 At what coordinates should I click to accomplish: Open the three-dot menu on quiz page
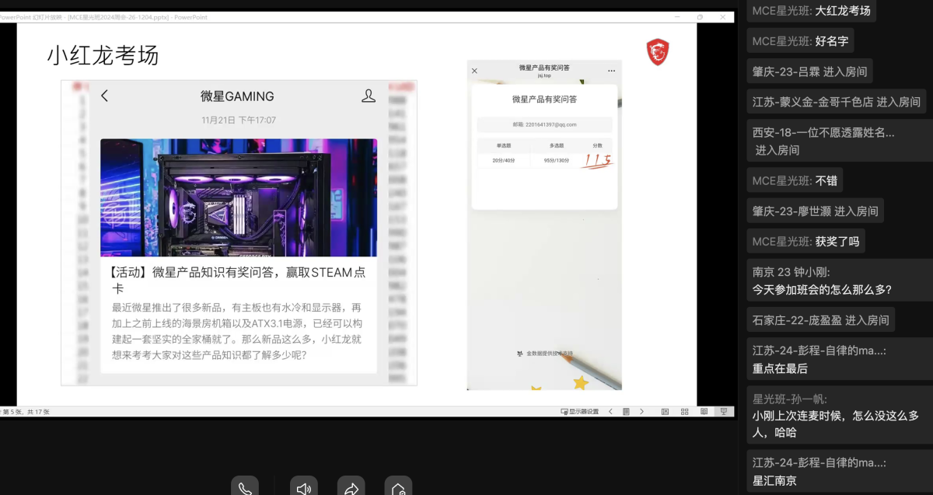[x=611, y=71]
